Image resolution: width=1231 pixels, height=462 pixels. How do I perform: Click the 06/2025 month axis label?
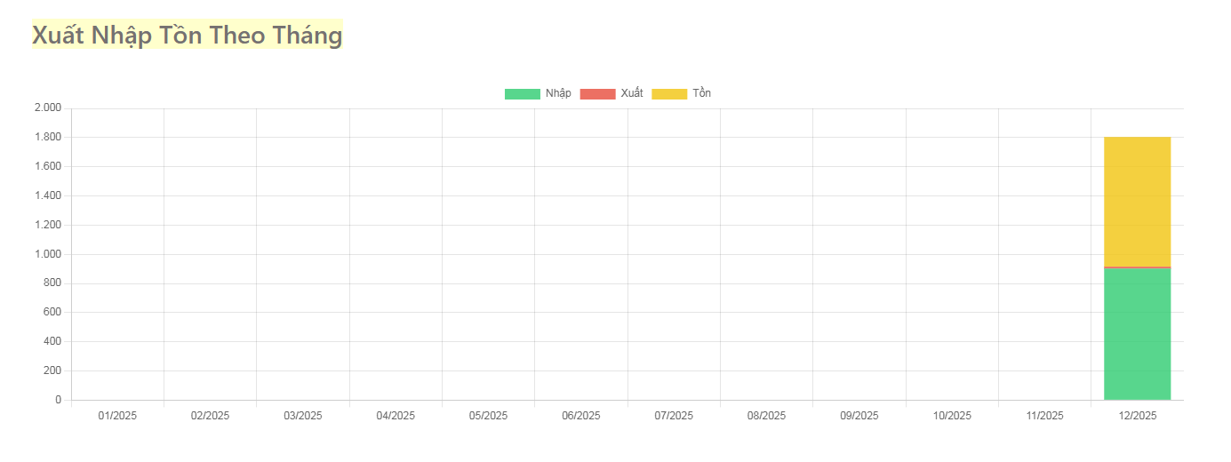[x=581, y=415]
